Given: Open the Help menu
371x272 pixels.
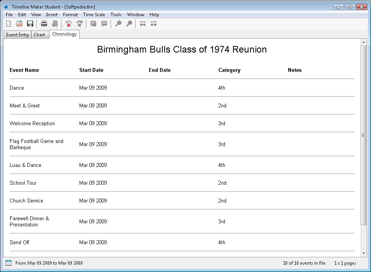Looking at the screenshot, I should (x=154, y=15).
